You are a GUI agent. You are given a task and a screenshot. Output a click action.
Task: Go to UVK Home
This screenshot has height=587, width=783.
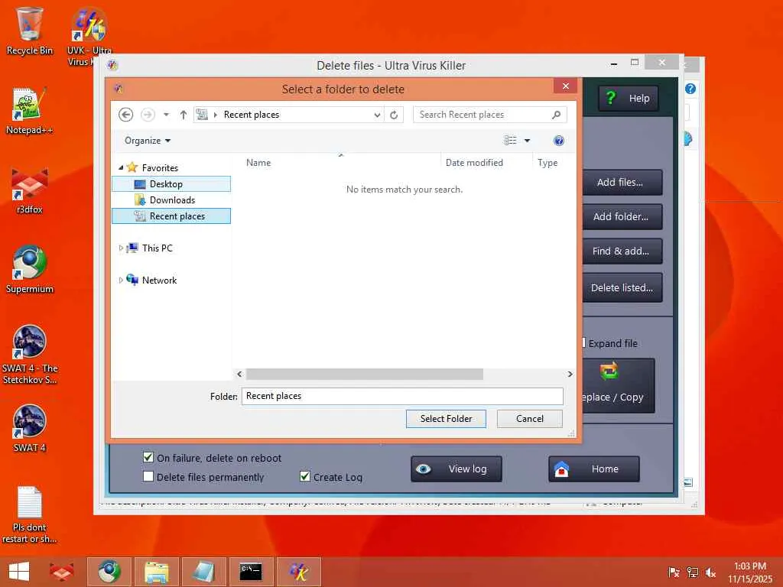click(593, 469)
